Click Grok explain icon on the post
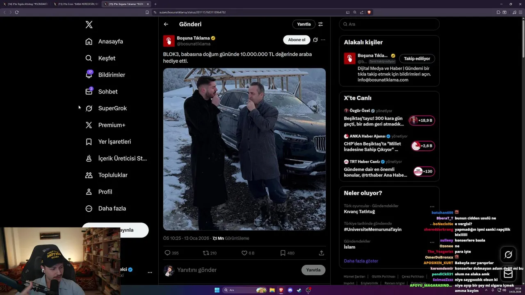The image size is (525, 295). (315, 40)
